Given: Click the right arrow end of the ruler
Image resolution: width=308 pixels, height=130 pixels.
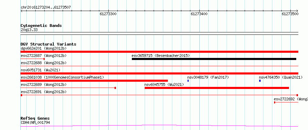Looking at the screenshot, I should (297, 11).
